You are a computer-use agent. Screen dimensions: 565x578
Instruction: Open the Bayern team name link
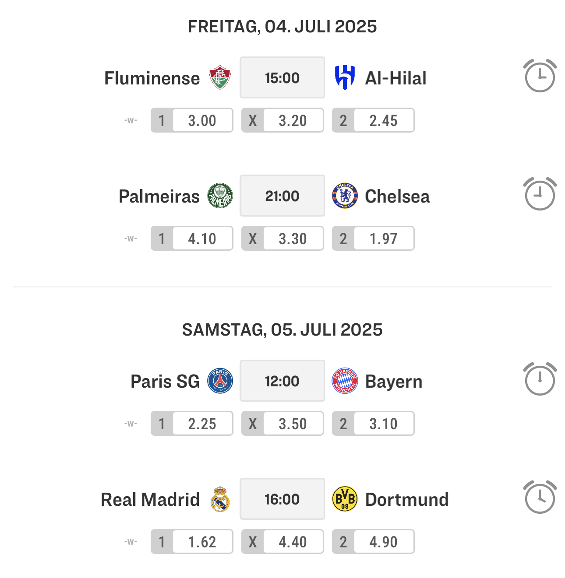tap(394, 382)
